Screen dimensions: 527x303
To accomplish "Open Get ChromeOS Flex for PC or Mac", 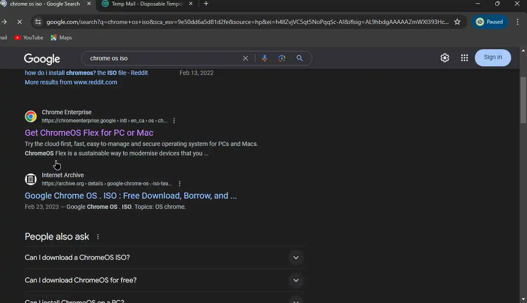I will [x=89, y=133].
